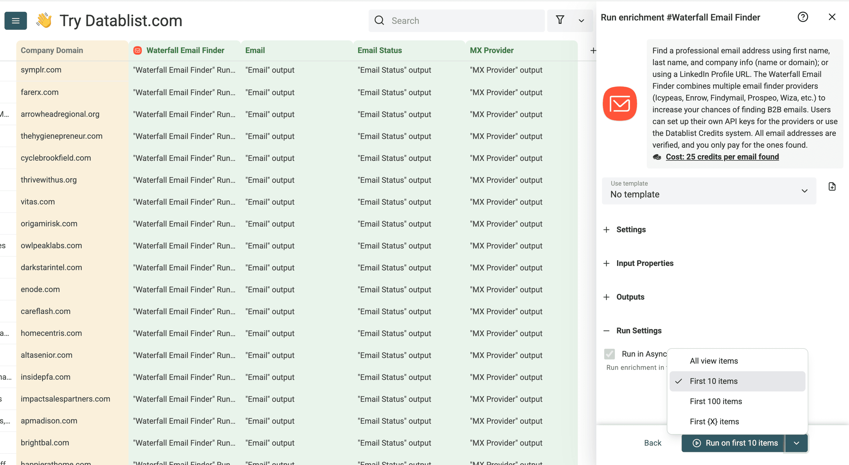This screenshot has height=465, width=849.
Task: Click the credits coin icon beside cost
Action: pyautogui.click(x=657, y=157)
